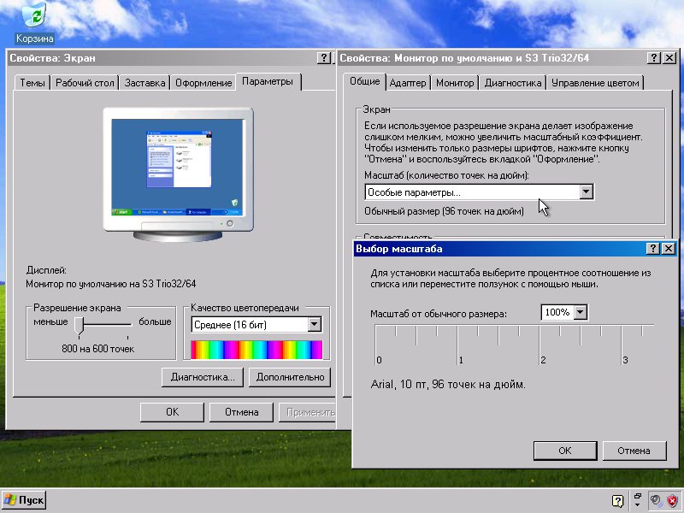Open the Корзина desktop icon

click(x=34, y=22)
